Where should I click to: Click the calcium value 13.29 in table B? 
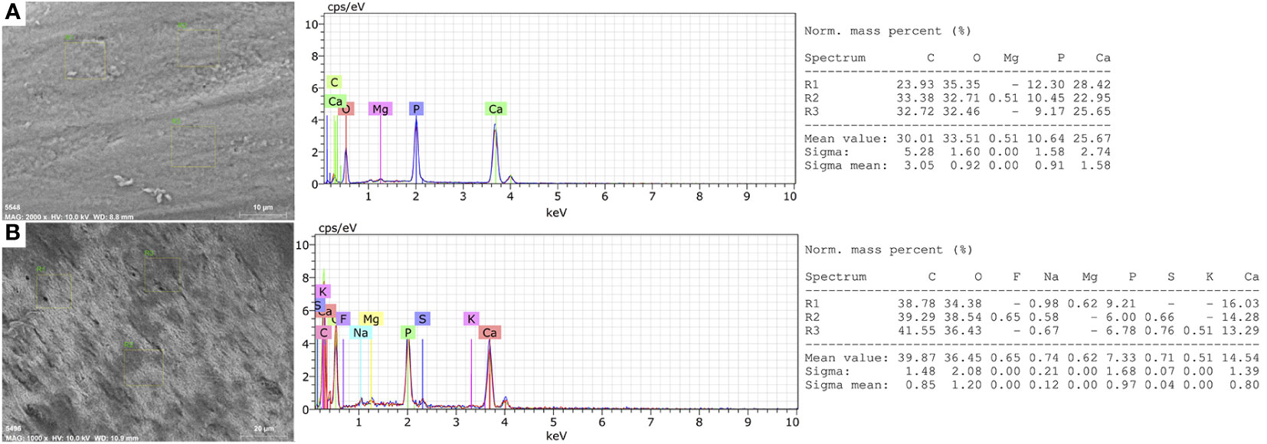pyautogui.click(x=1240, y=331)
